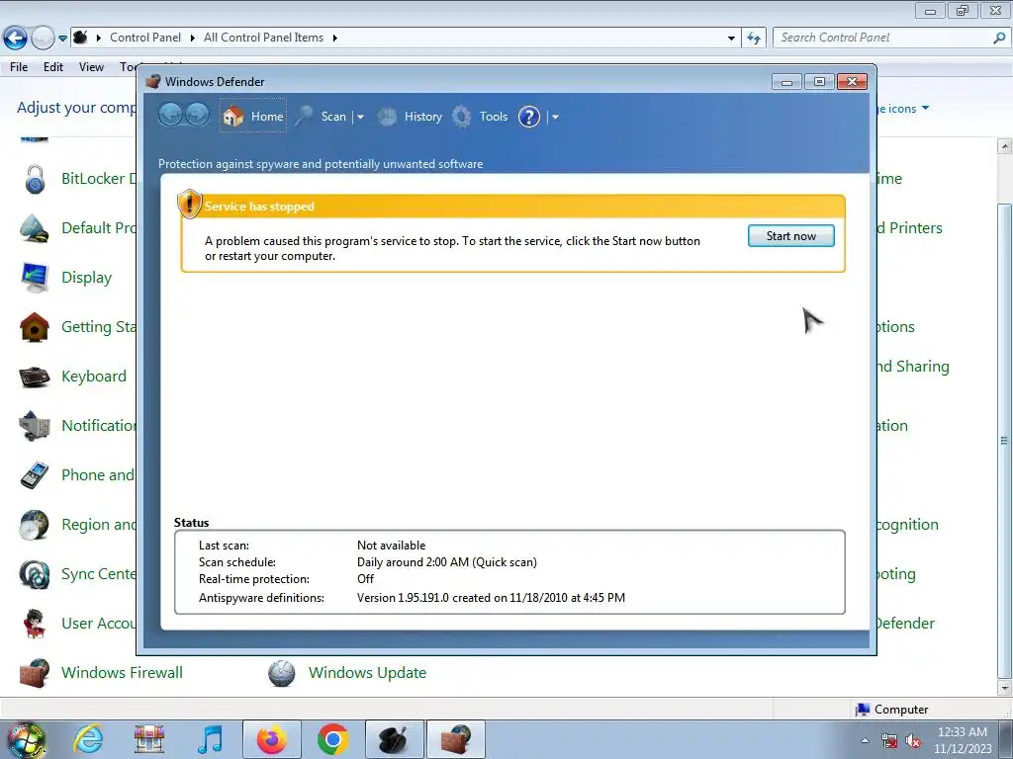Click the scrollbar up arrow
This screenshot has height=759, width=1013.
[1004, 146]
